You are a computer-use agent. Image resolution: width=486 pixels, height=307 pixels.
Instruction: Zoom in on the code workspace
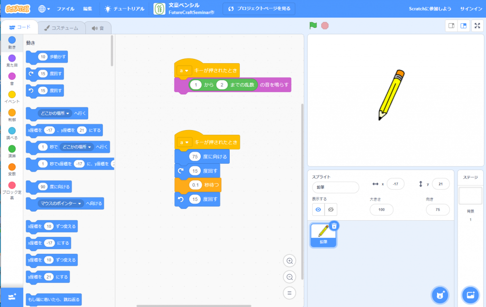(290, 260)
